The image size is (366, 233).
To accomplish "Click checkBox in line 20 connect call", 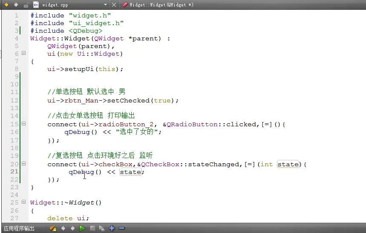I will tap(115, 164).
